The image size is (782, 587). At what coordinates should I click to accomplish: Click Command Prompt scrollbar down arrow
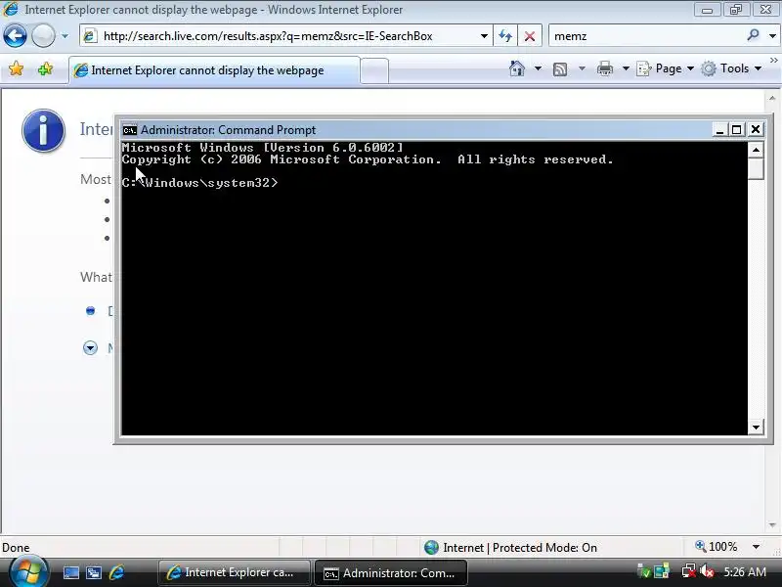[x=756, y=428]
